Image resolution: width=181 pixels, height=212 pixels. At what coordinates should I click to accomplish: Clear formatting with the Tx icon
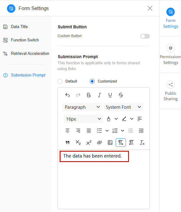pyautogui.click(x=142, y=143)
